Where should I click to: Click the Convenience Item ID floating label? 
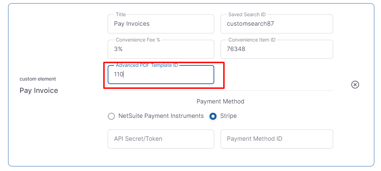(x=252, y=40)
